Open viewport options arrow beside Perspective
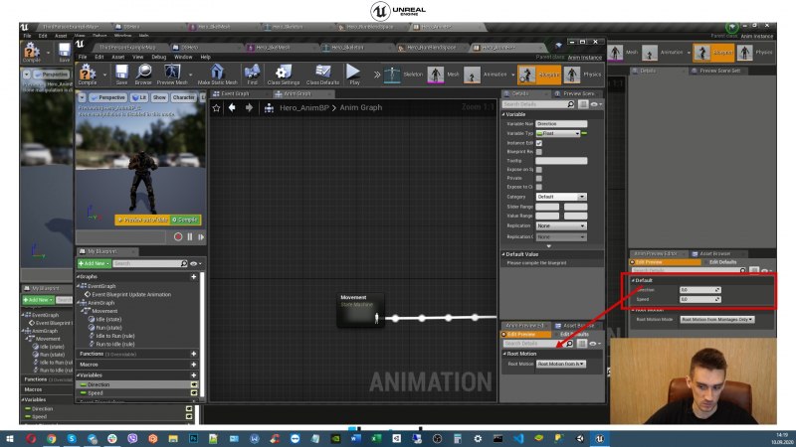This screenshot has height=447, width=796. click(83, 97)
